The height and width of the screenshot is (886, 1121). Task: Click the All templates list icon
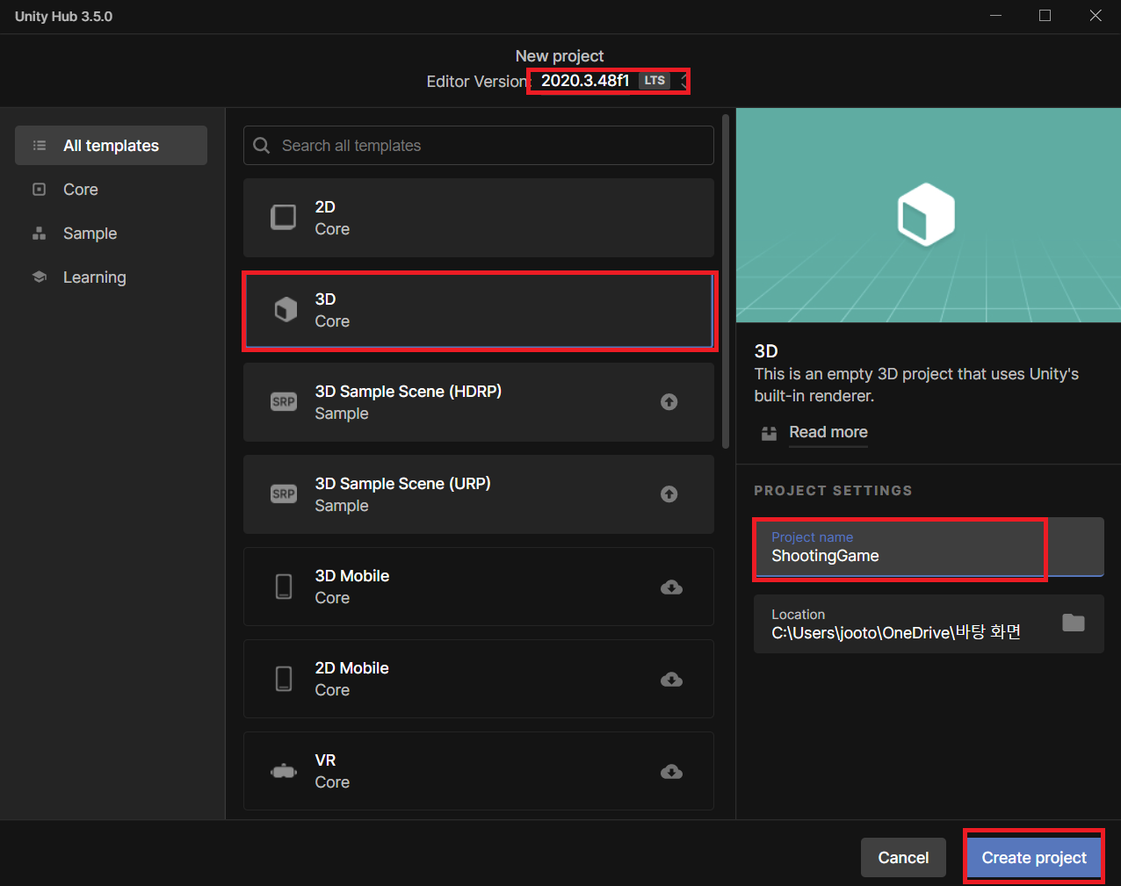coord(40,146)
